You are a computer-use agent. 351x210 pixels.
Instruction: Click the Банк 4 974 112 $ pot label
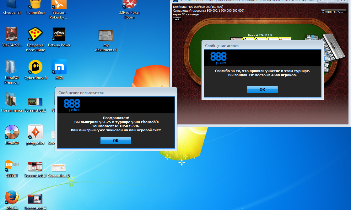[260, 35]
